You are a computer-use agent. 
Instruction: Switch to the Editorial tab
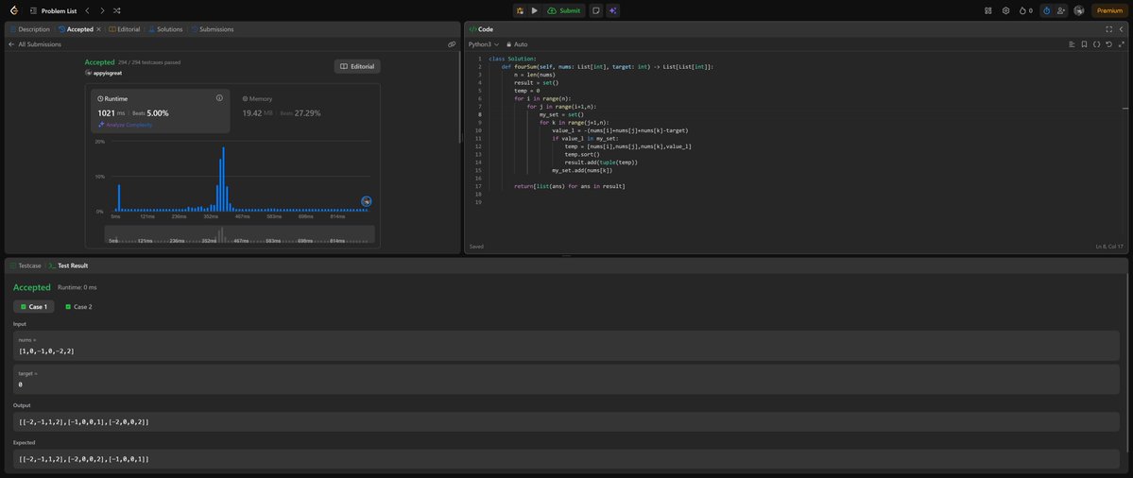coord(125,29)
